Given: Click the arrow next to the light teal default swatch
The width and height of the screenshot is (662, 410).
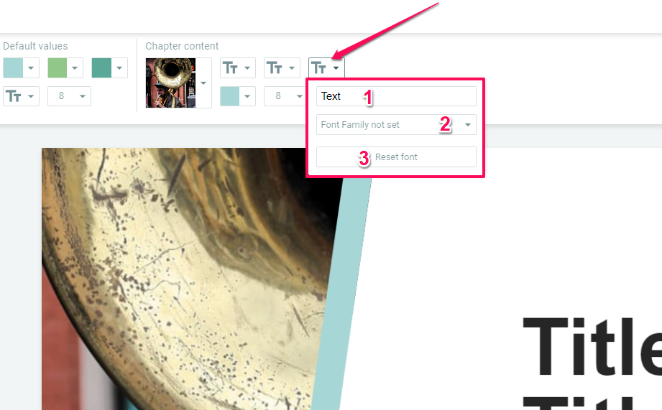Looking at the screenshot, I should (31, 68).
